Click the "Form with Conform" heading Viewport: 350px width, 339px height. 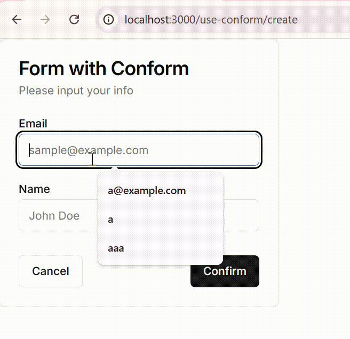[104, 69]
